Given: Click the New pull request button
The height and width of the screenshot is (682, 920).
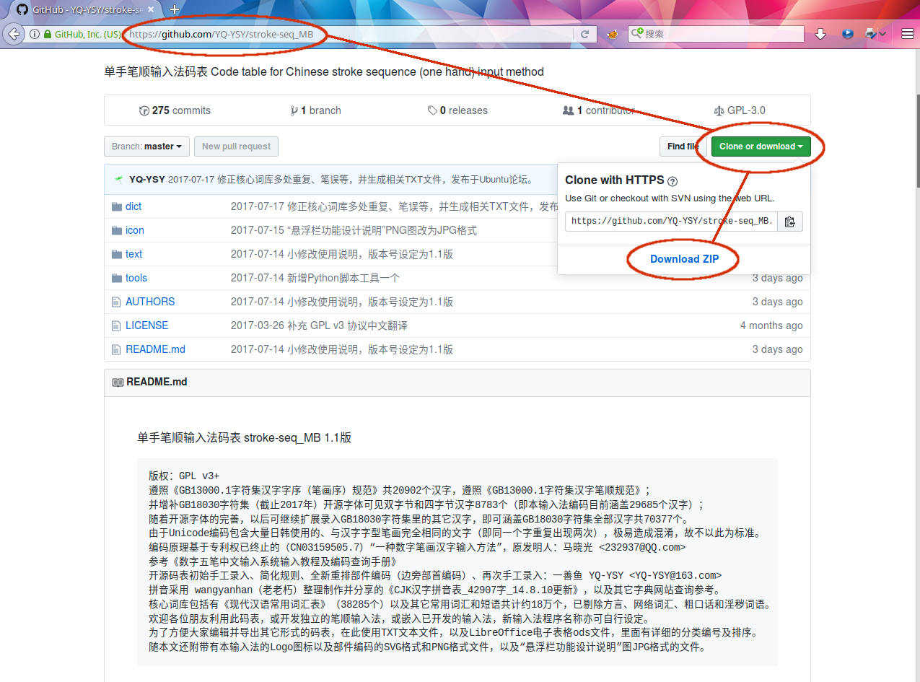Looking at the screenshot, I should coord(236,147).
